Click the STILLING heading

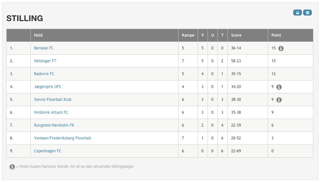(x=25, y=18)
